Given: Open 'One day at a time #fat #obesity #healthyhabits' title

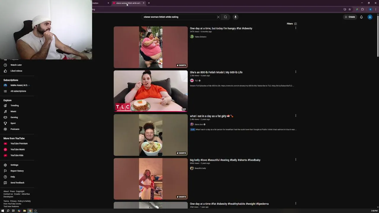Looking at the screenshot, I should pos(229,204).
